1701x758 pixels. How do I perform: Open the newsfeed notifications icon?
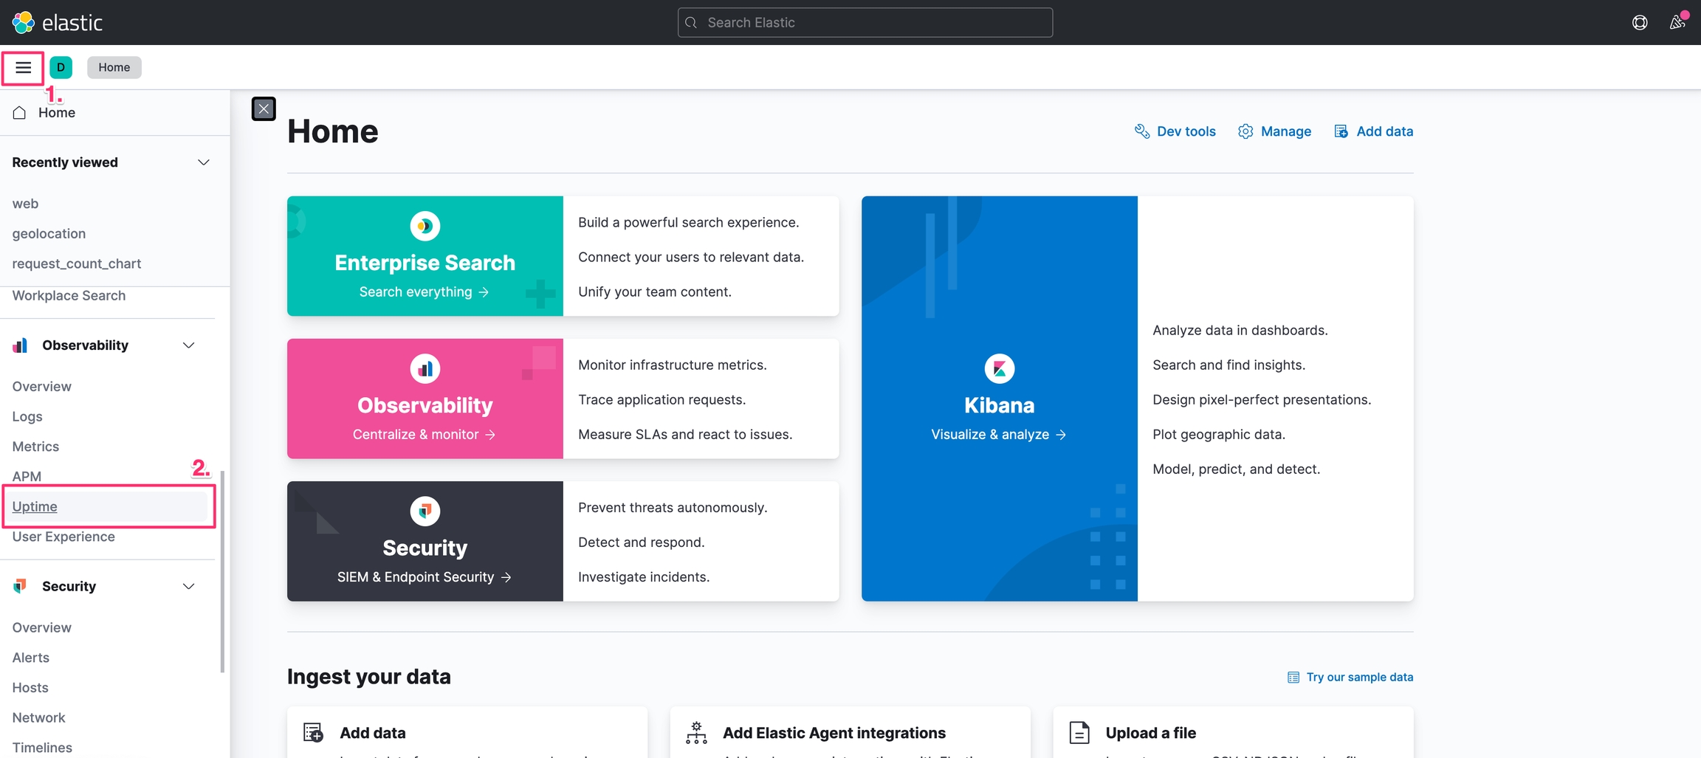pos(1677,22)
